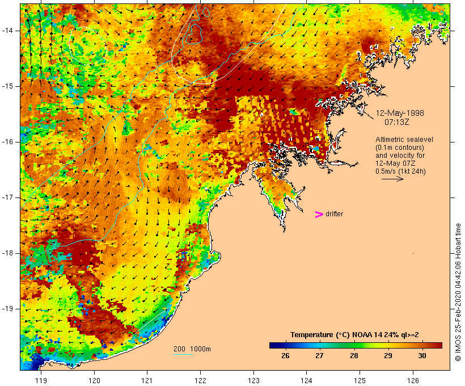Click the dark red end of the color bar
Viewport: 465px width, 386px height.
coord(439,345)
